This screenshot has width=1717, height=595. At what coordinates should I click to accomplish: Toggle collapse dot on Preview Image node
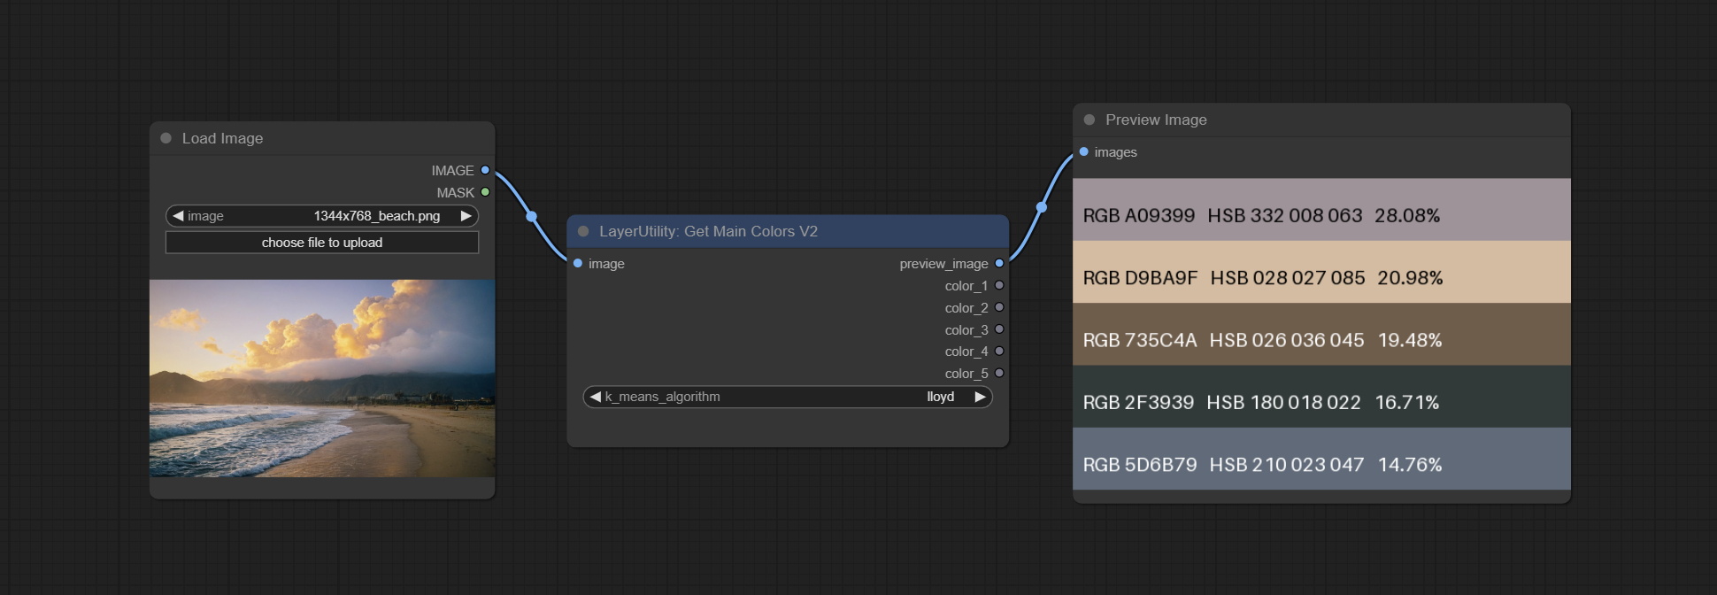[x=1089, y=120]
